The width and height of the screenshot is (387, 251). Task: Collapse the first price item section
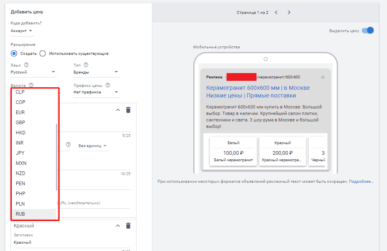pos(118,110)
